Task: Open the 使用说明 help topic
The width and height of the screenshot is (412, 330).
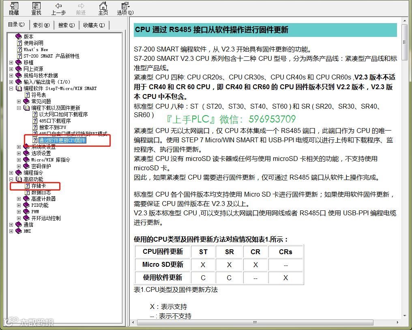Action: [33, 43]
